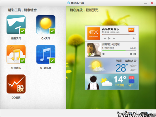Click the 张娜拉 album cover thumbnail
Screen dimensions: 156x117
click(x=94, y=50)
